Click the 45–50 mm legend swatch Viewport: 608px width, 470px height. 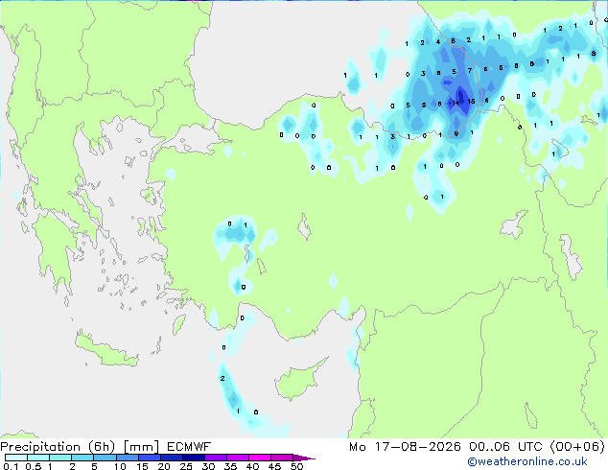point(282,458)
